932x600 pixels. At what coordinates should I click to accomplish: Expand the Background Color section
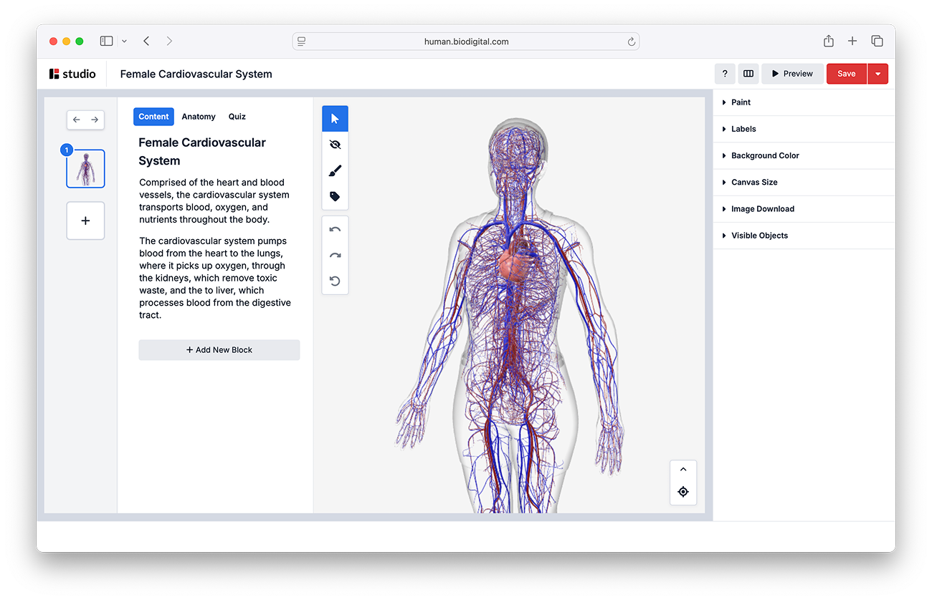804,155
